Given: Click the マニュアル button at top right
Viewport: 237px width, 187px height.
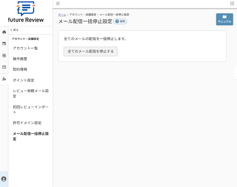Looking at the screenshot, I should pos(224,19).
